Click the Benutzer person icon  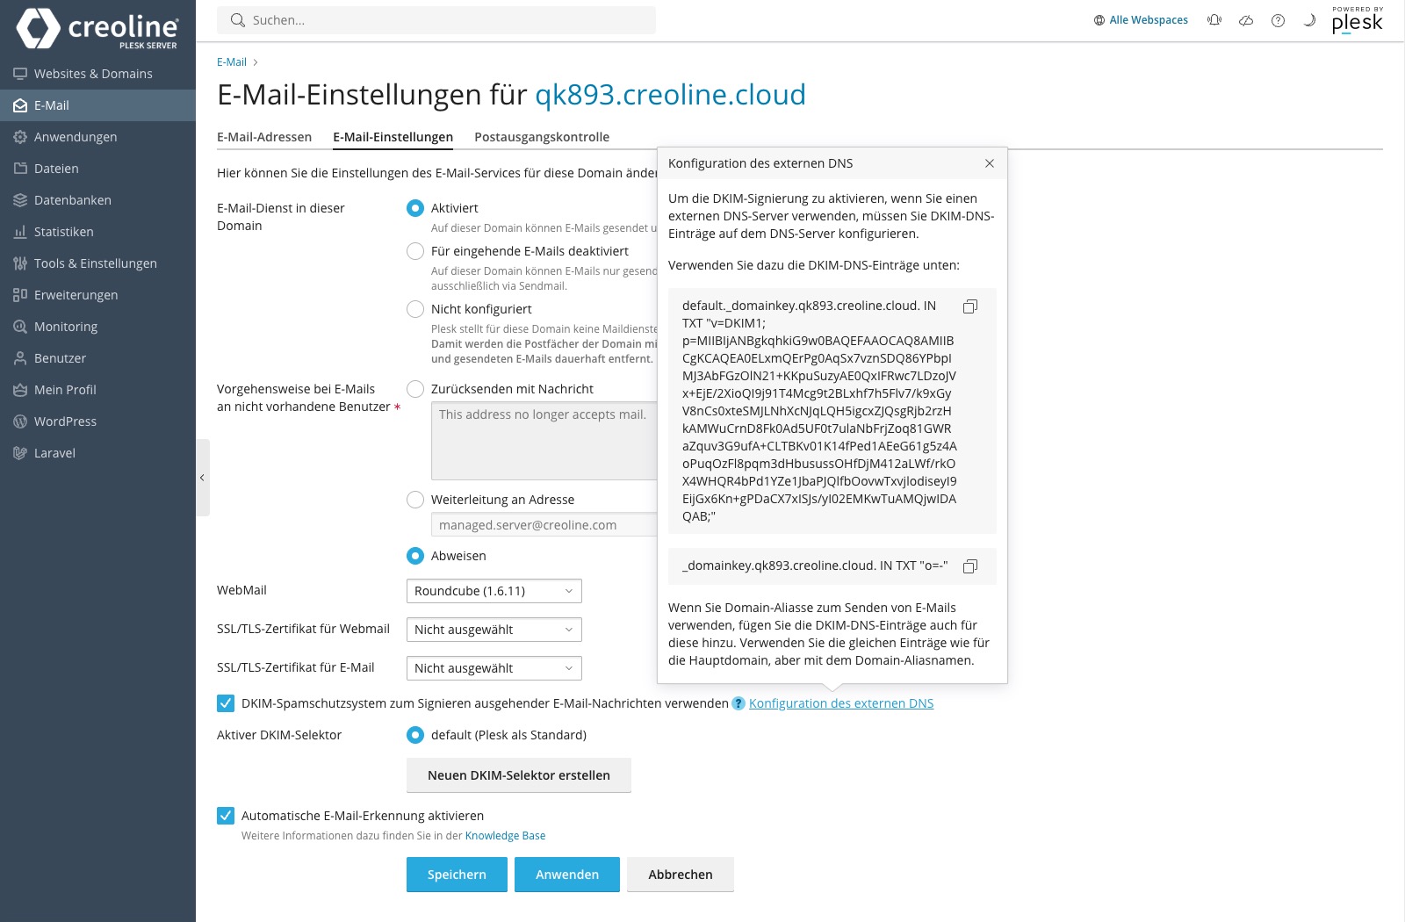20,358
